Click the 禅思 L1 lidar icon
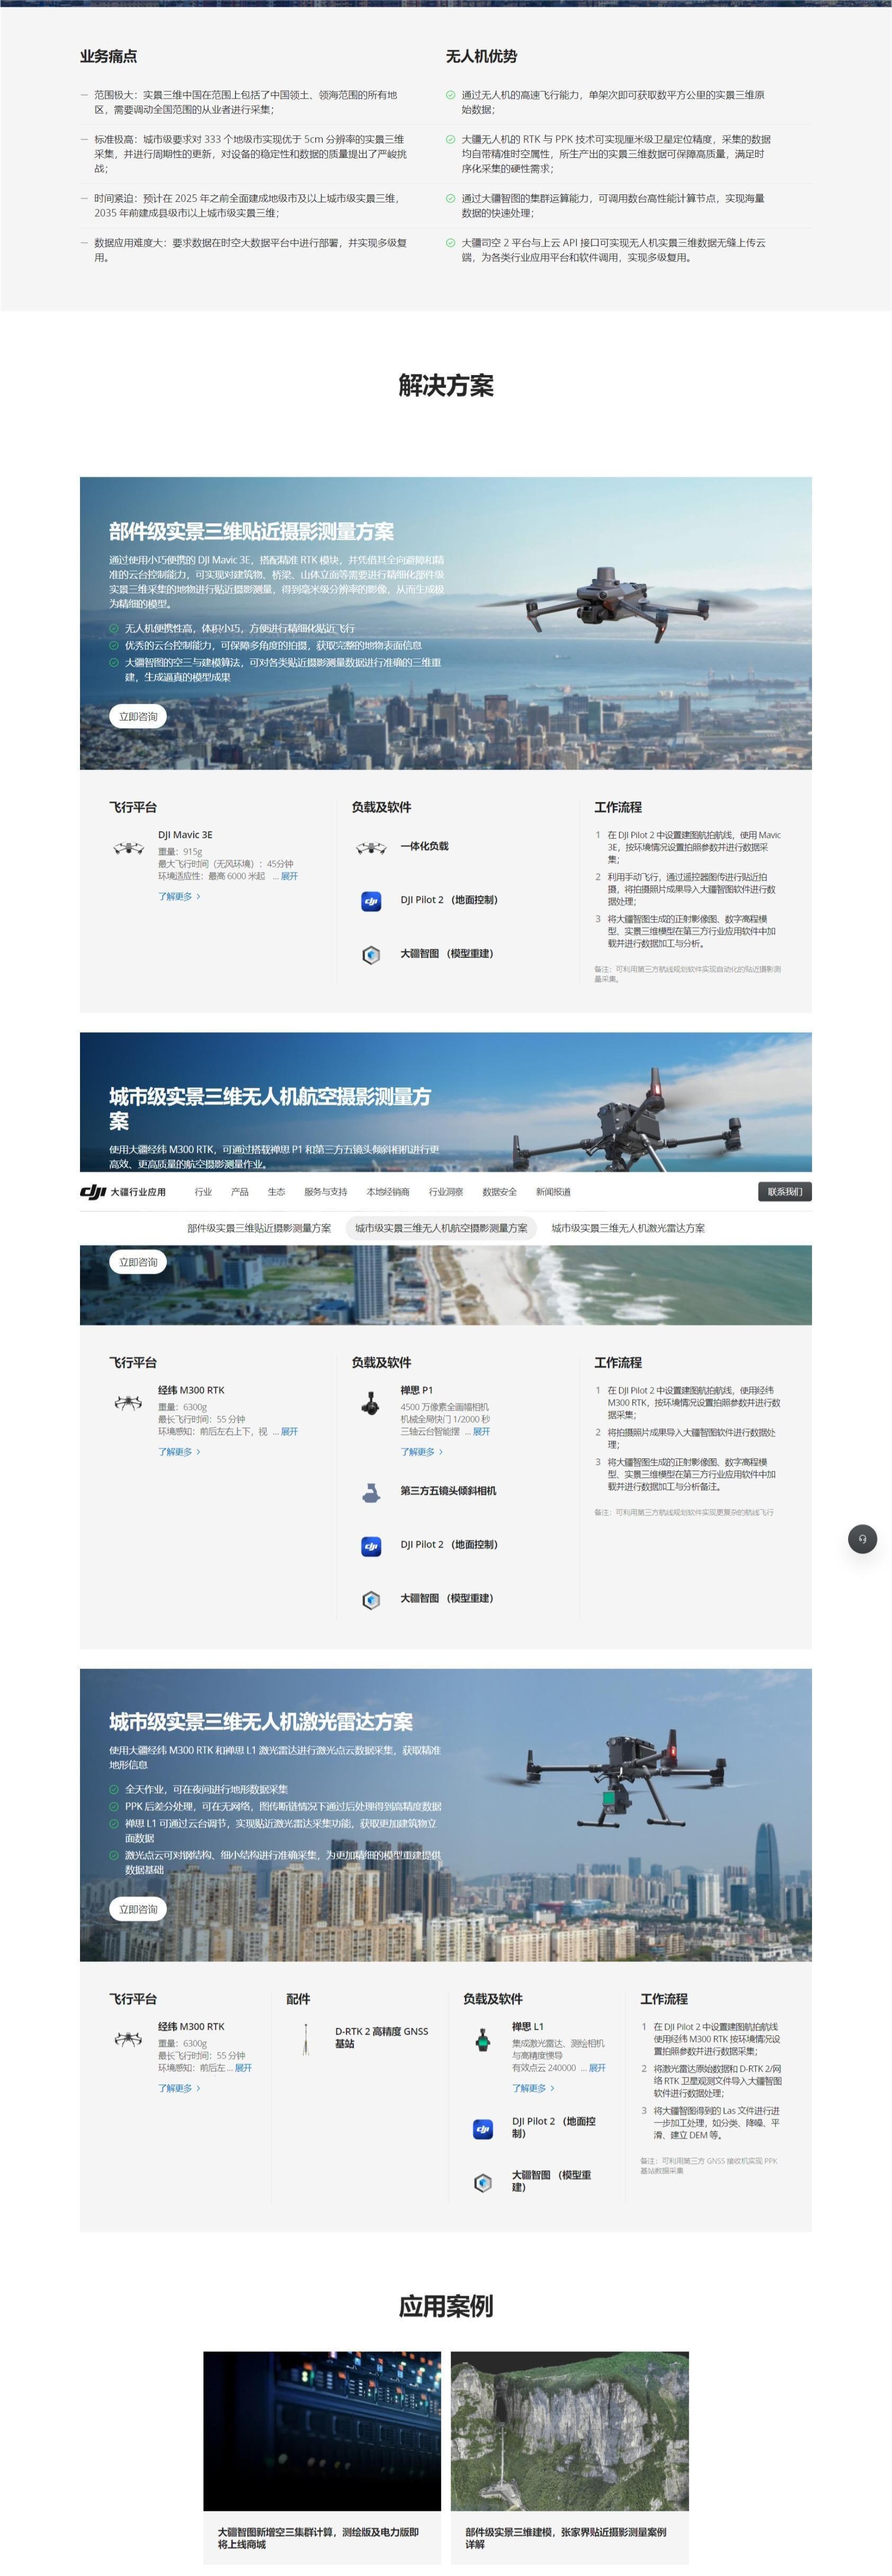Viewport: 892px width, 2576px height. pyautogui.click(x=483, y=2039)
